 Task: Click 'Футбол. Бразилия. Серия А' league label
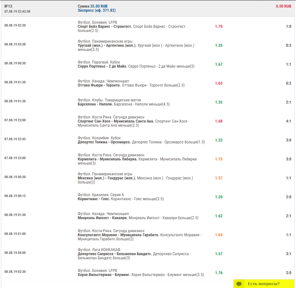click(x=101, y=195)
